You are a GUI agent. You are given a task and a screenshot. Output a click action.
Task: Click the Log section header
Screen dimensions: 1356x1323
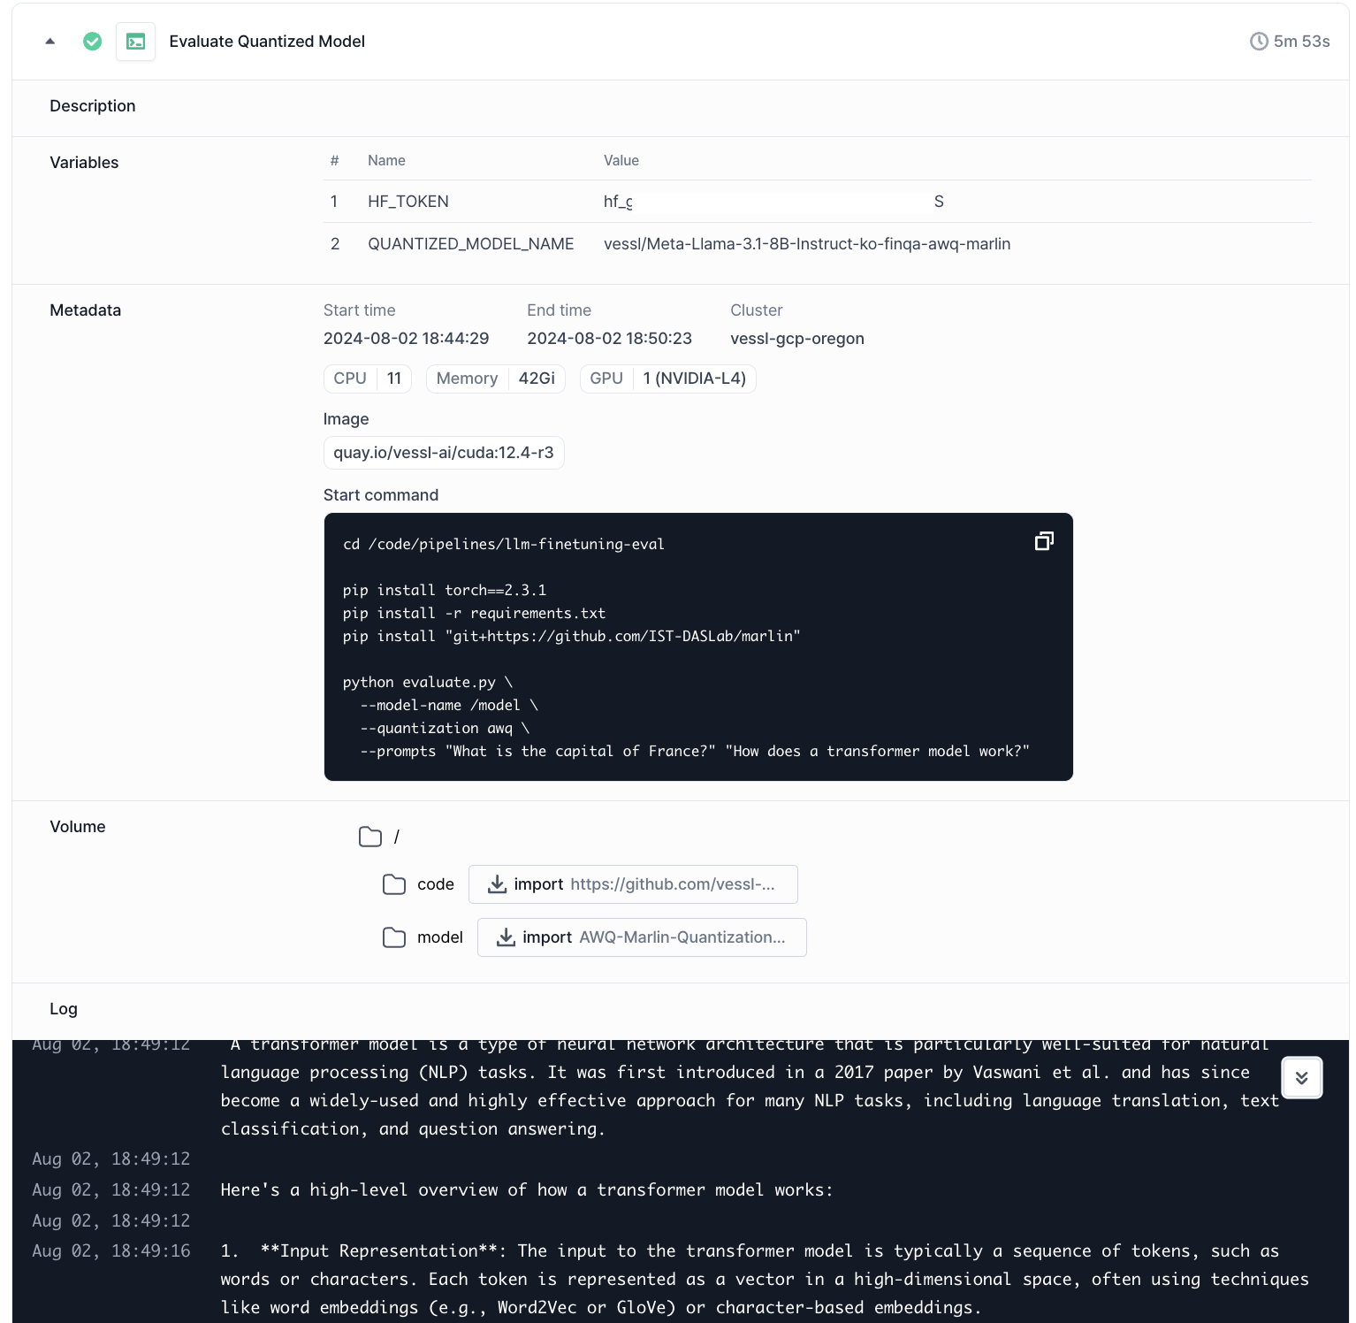[x=64, y=1008]
